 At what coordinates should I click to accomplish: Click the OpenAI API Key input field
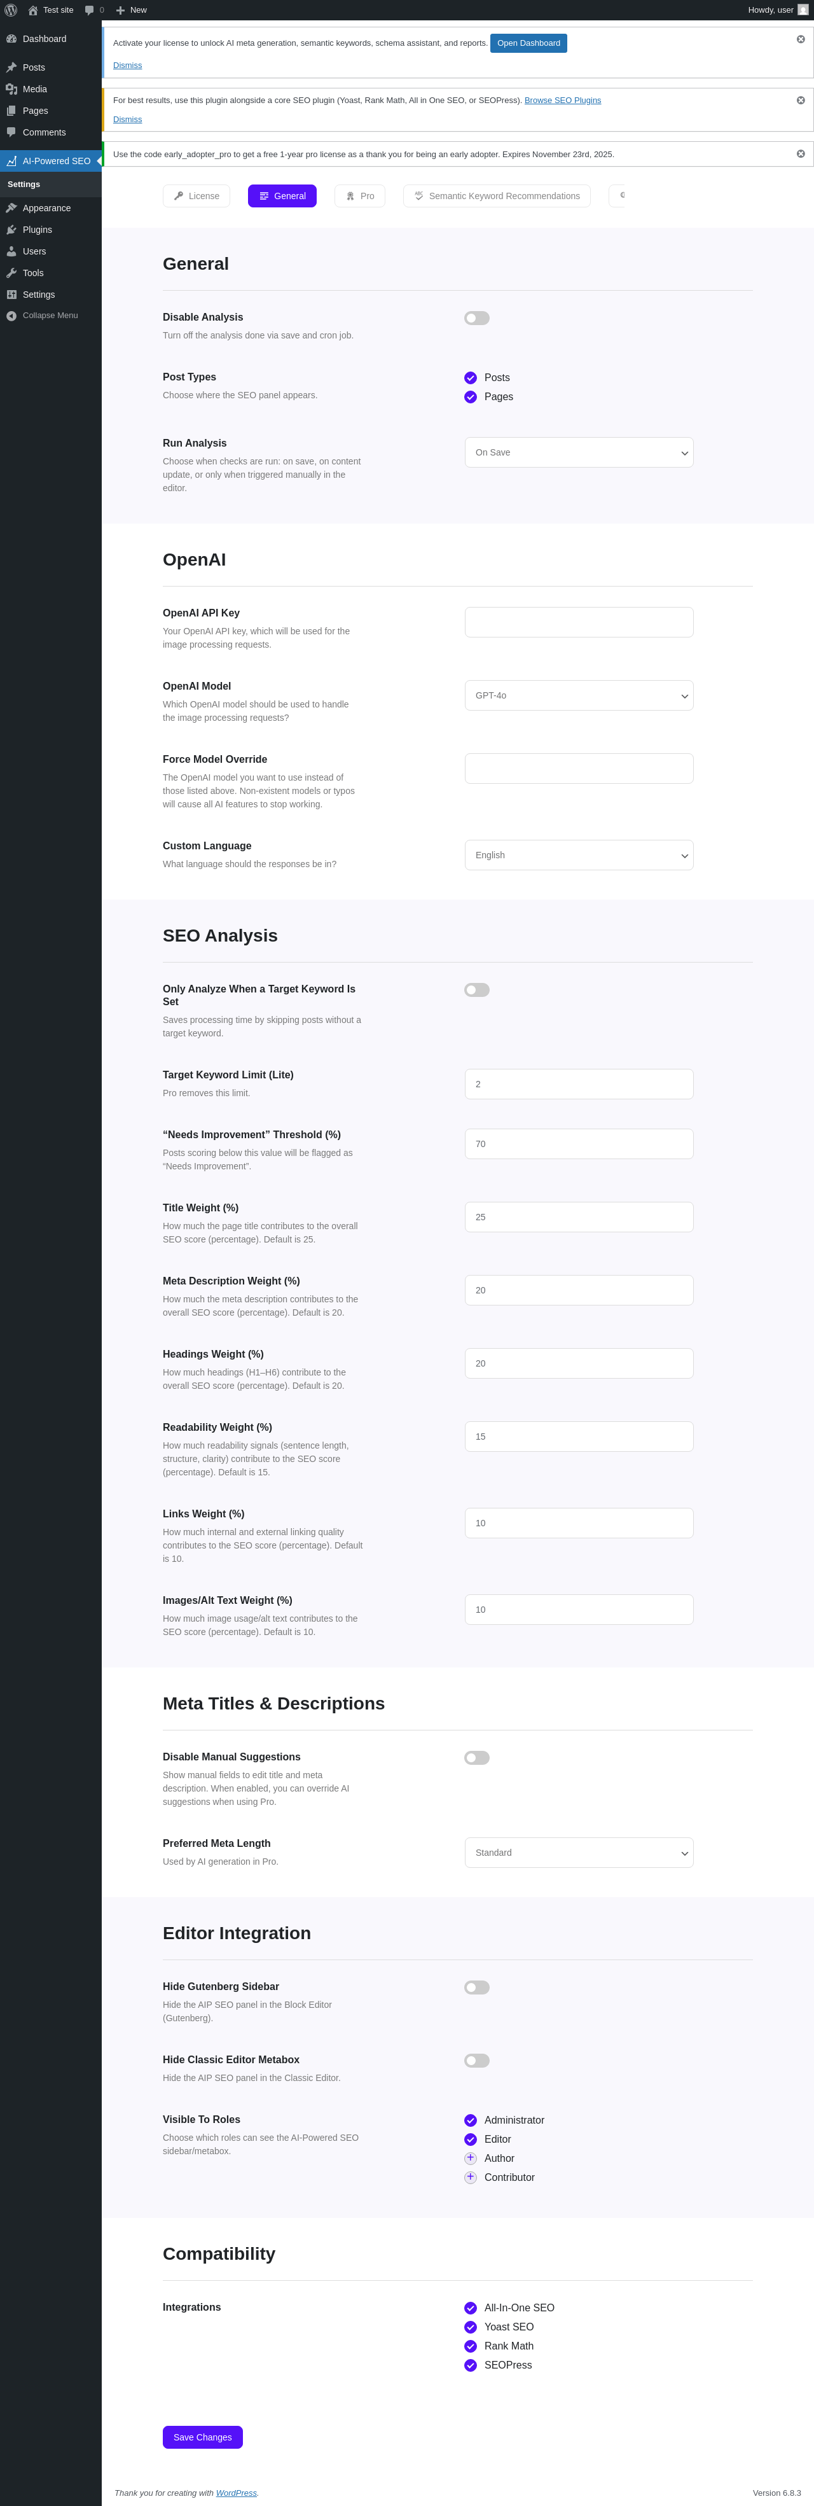[579, 623]
